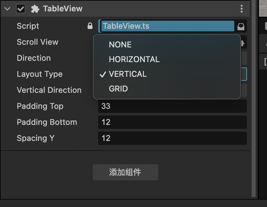Select GRID from the Layout Type dropdown
The height and width of the screenshot is (207, 267).
point(119,88)
